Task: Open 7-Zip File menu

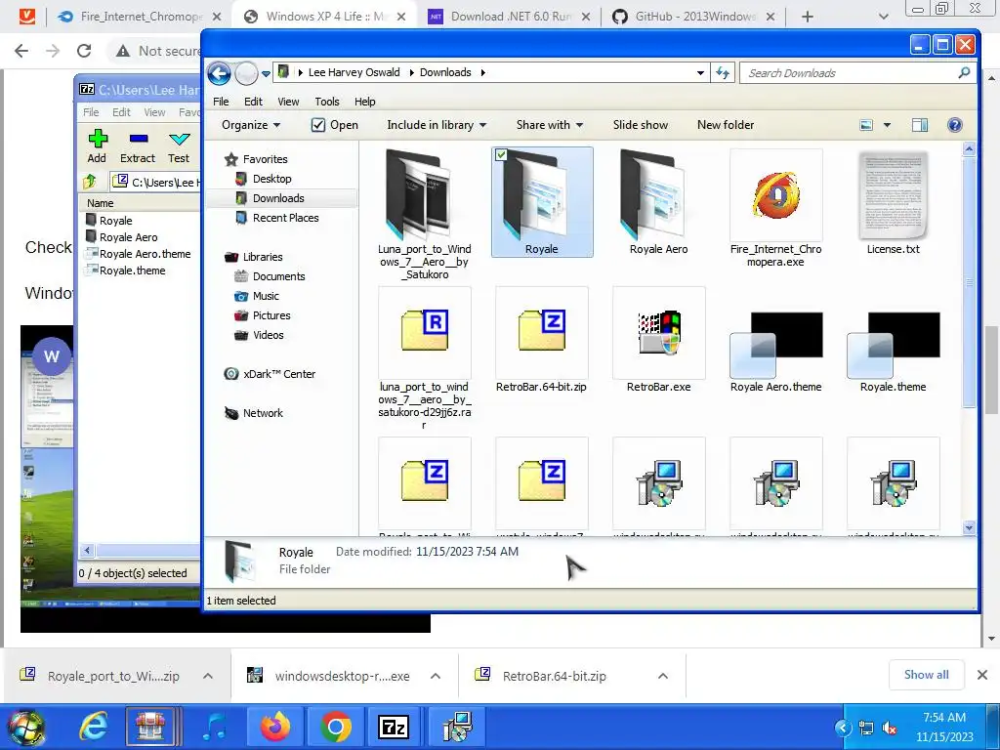Action: pyautogui.click(x=91, y=112)
